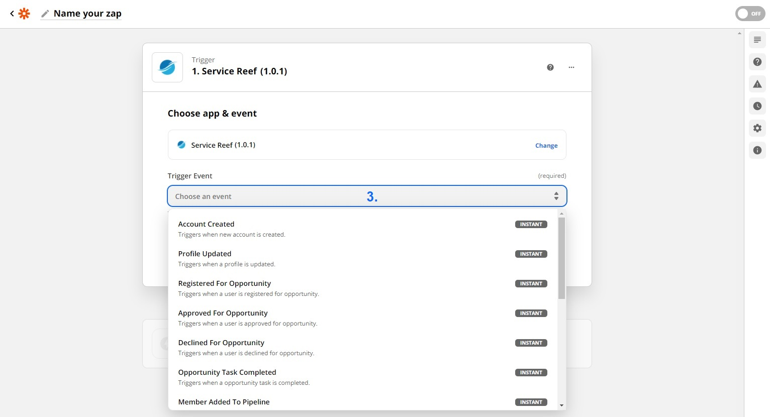Open the trigger step three-dot menu
The image size is (770, 417).
point(571,67)
